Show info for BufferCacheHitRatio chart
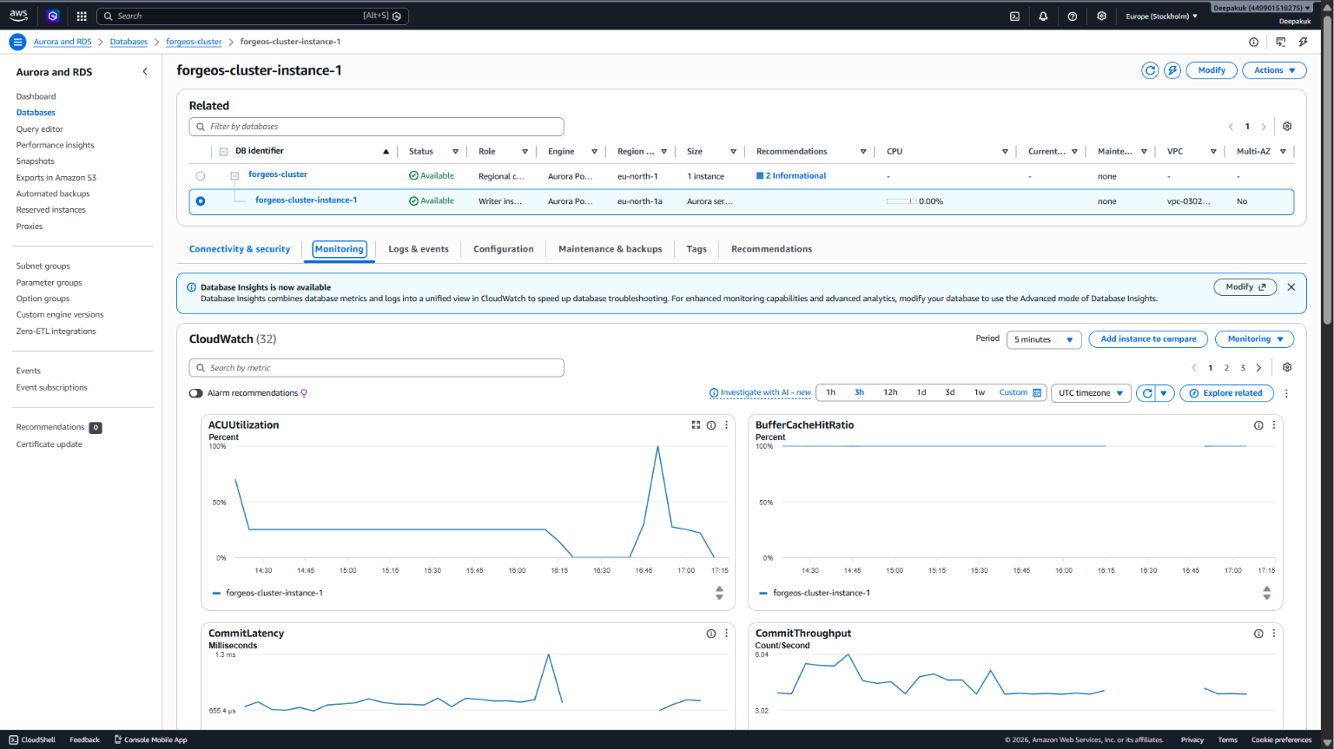 1258,425
